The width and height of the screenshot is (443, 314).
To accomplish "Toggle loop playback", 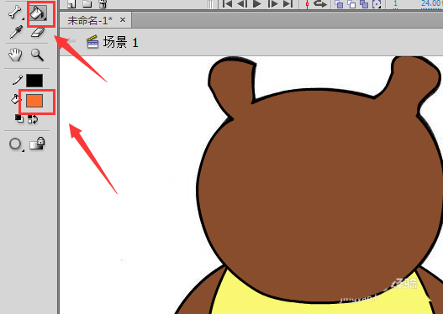I will (320, 3).
